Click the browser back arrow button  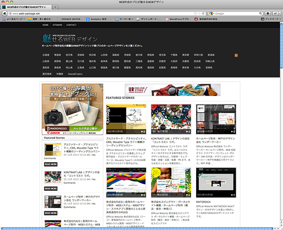(x=5, y=14)
